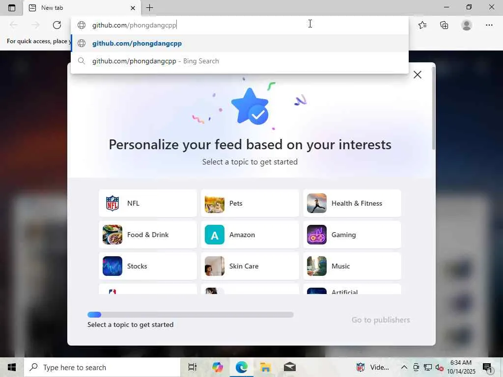Choose the Food & Drink topic
503x377 pixels.
(x=148, y=235)
